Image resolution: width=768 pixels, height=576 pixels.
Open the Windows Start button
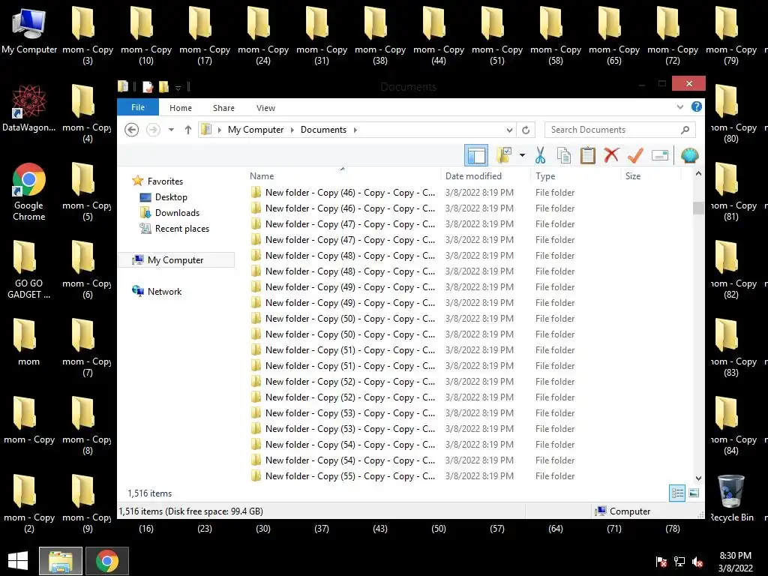[x=18, y=561]
